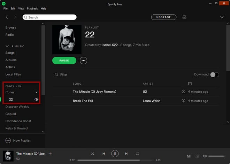Click the U2 artist name in bottom bar
Image resolution: width=230 pixels, height=164 pixels.
18,159
